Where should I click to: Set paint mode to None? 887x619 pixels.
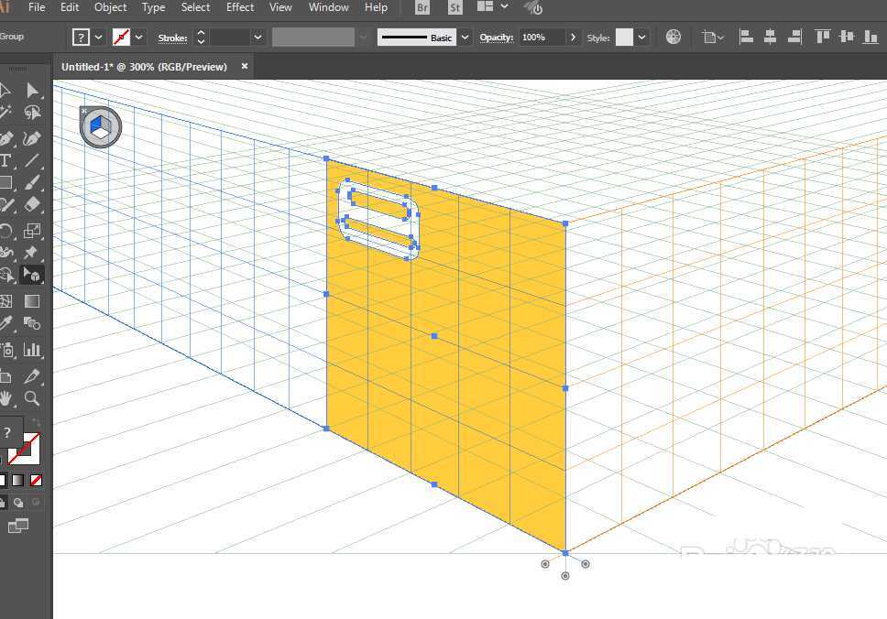point(37,480)
